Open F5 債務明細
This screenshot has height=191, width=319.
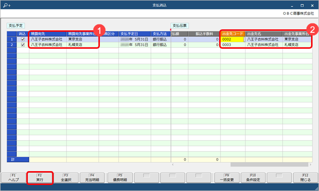coord(120,178)
